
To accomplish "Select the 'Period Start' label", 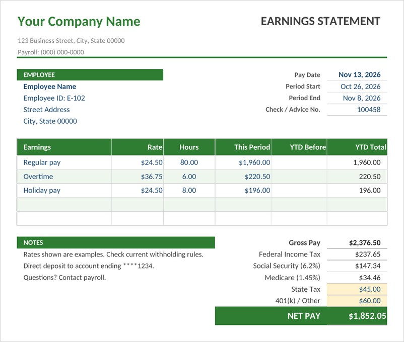I will pos(303,87).
